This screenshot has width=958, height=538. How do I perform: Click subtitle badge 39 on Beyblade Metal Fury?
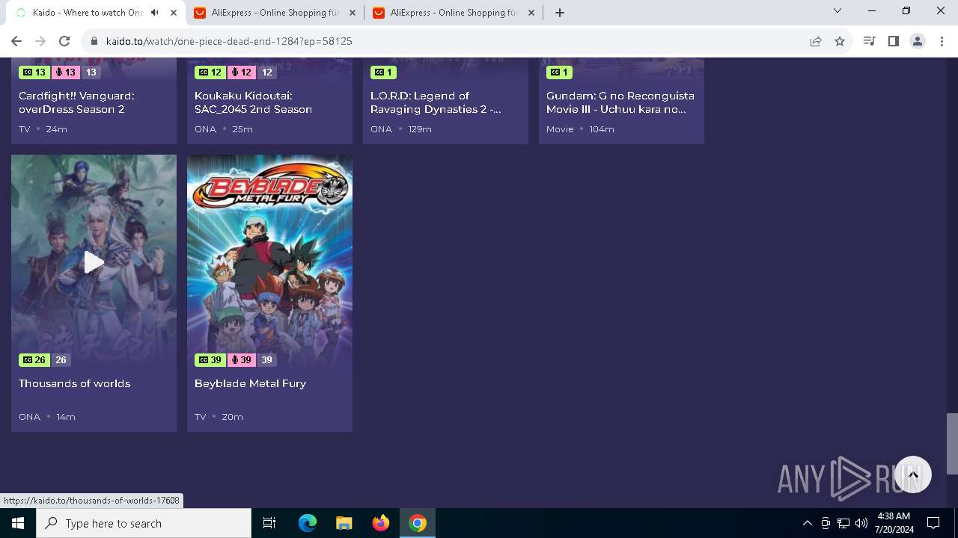click(x=210, y=360)
